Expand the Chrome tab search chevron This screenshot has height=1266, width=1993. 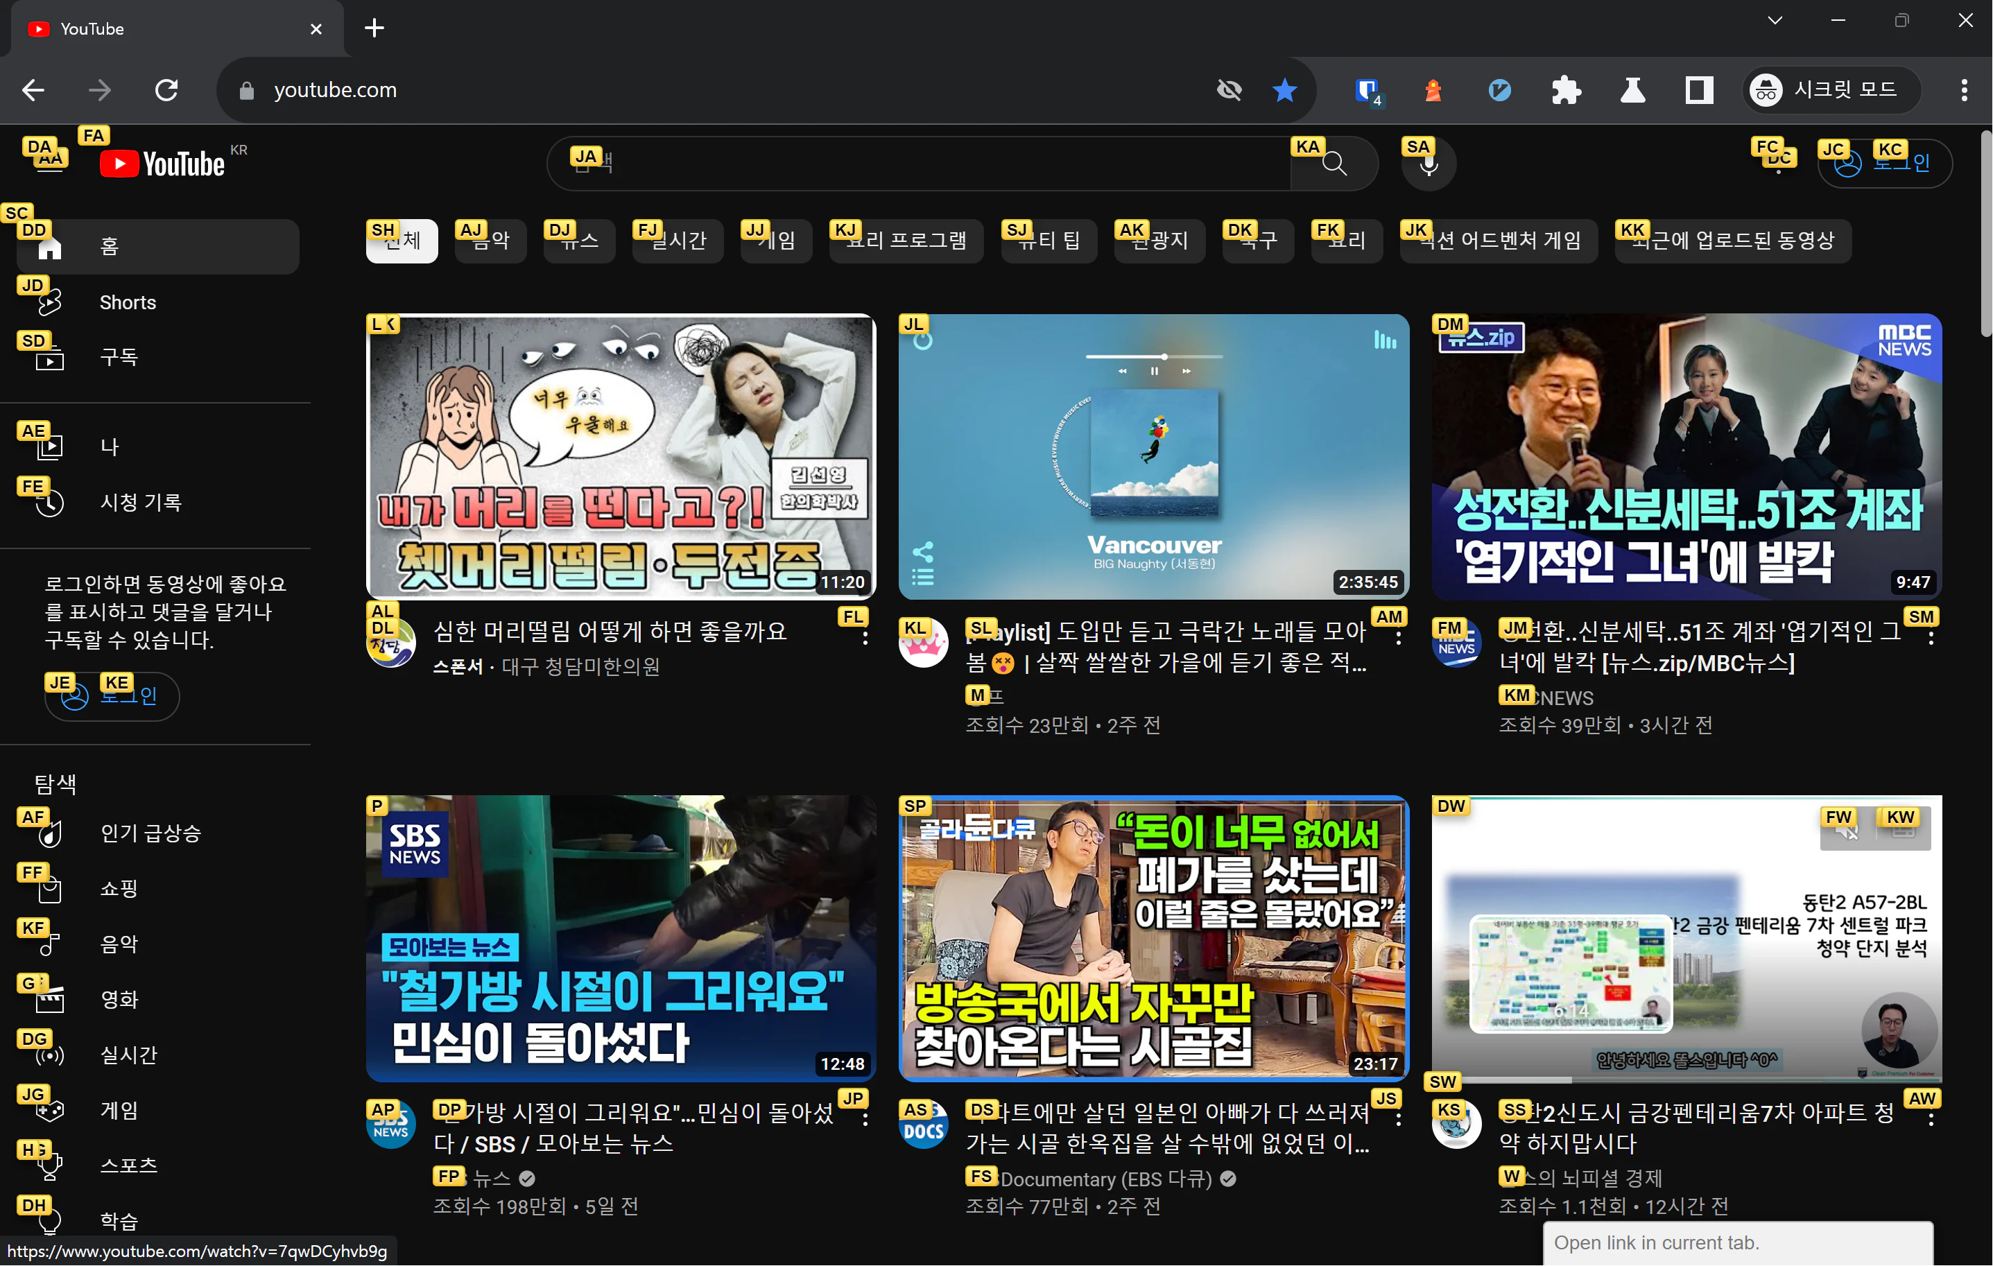tap(1775, 21)
